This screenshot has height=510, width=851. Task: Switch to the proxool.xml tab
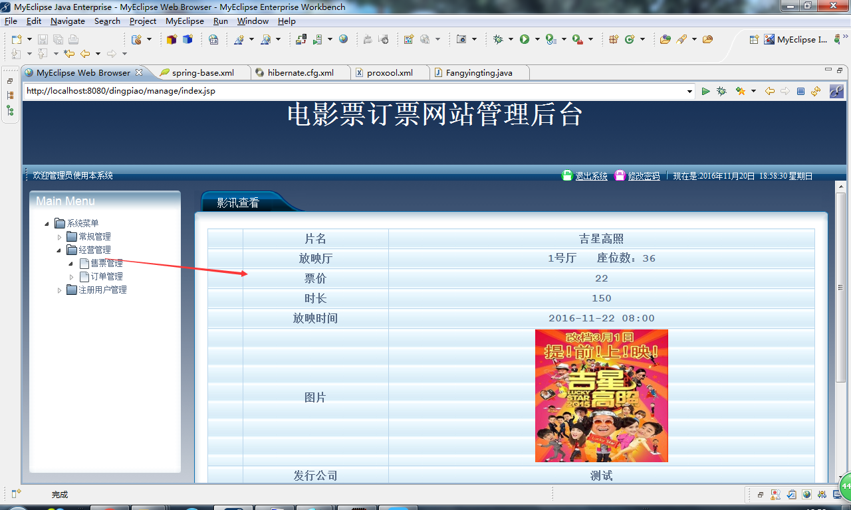(390, 72)
